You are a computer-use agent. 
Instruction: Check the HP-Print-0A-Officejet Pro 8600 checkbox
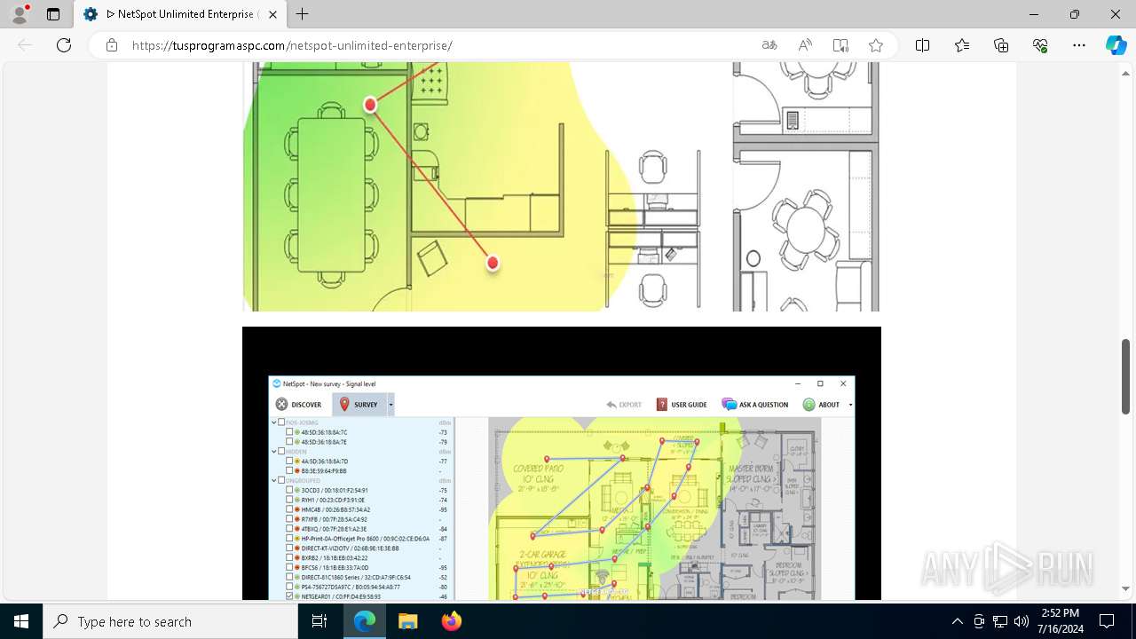coord(289,539)
